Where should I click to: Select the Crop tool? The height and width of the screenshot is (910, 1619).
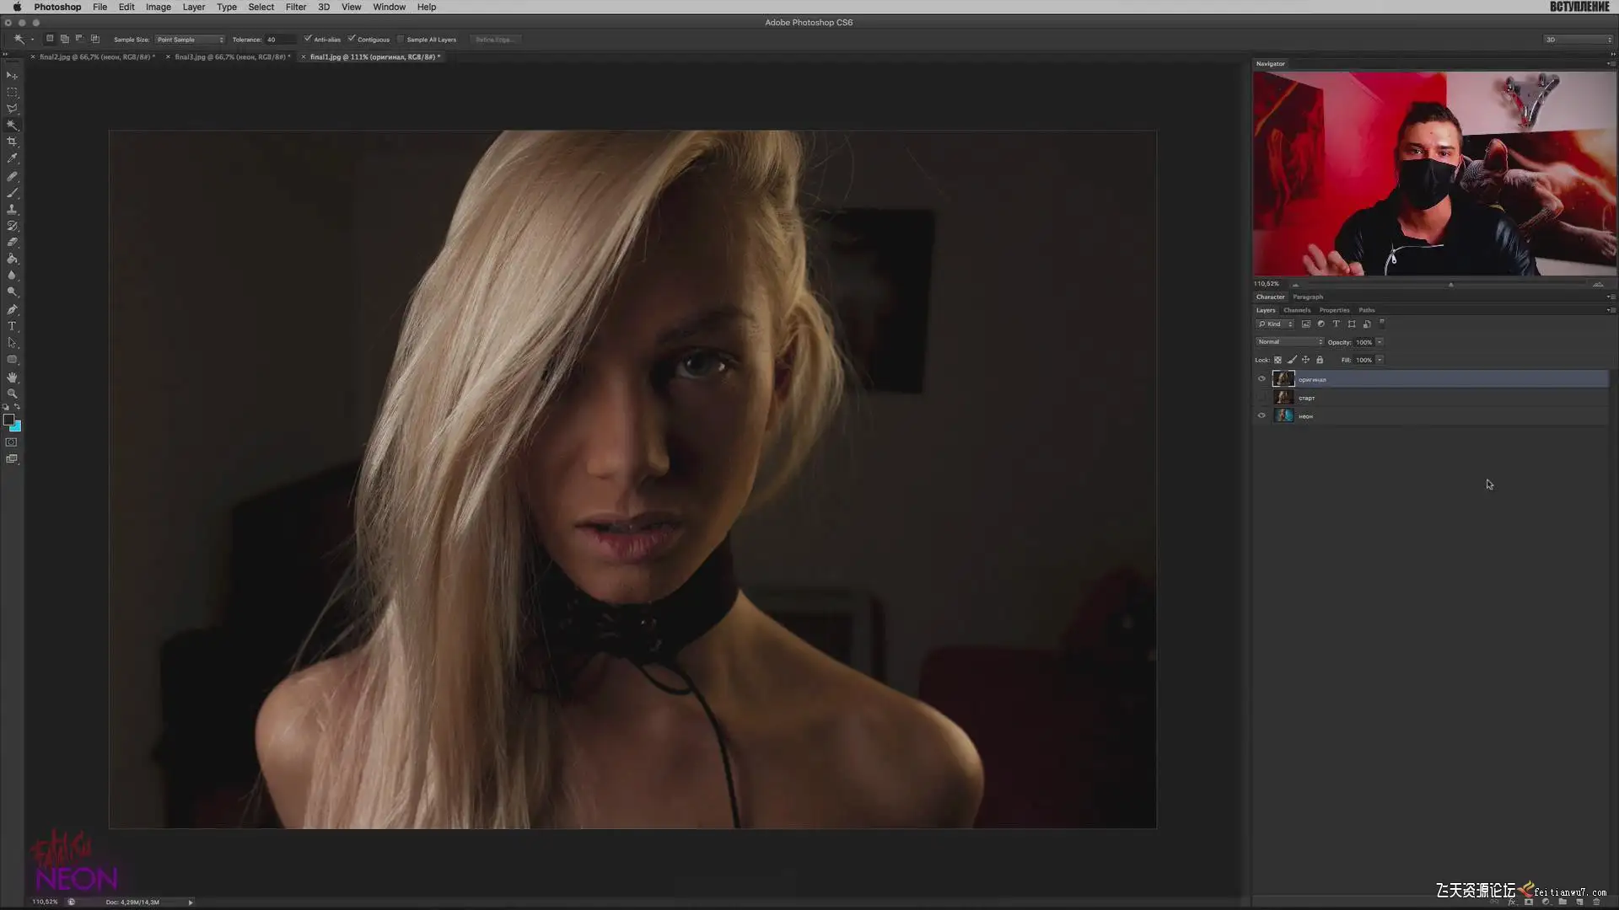[12, 142]
